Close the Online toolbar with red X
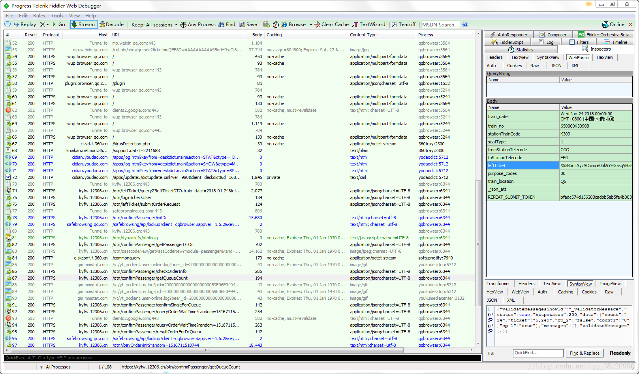 (x=630, y=24)
